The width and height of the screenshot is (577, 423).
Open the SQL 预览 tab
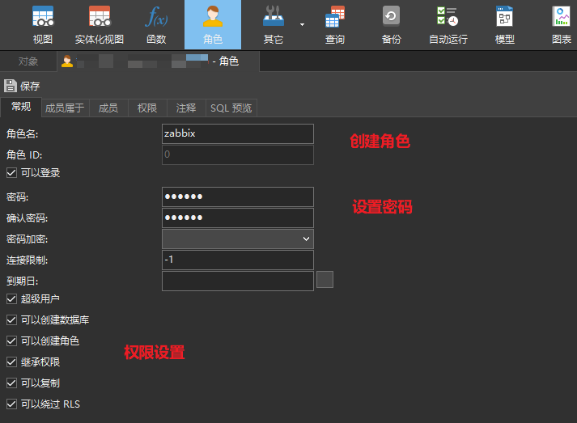pos(231,108)
